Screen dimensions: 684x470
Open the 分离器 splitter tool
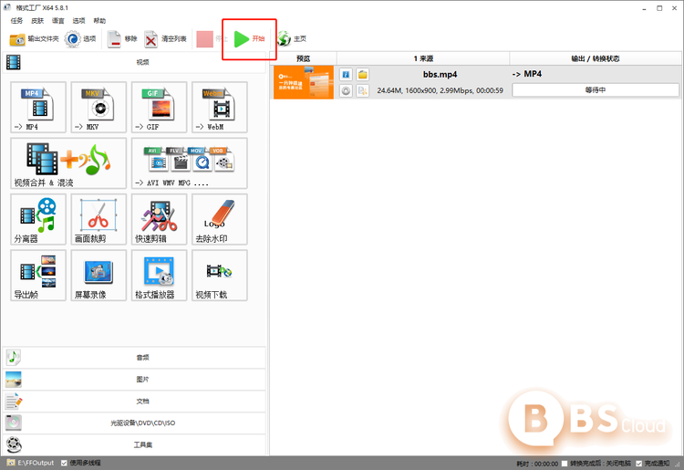click(x=38, y=219)
